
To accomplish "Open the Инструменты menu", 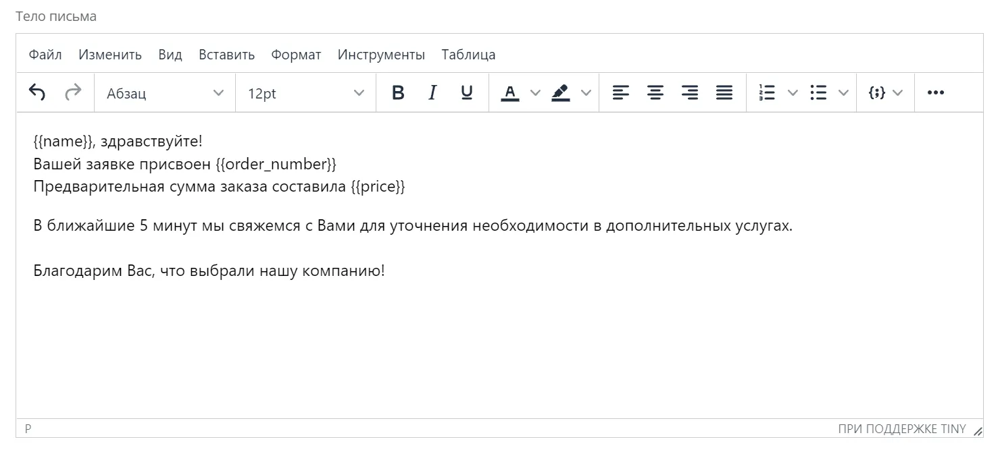I will [x=381, y=55].
